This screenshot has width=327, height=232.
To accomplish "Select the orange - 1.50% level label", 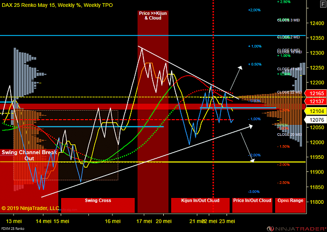I will point(284,146).
